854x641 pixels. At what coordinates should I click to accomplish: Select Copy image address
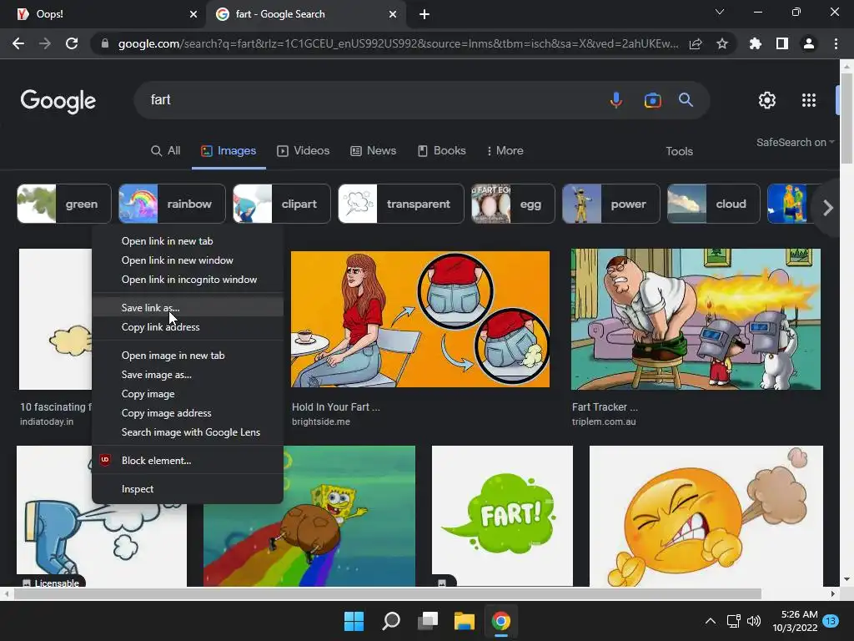[x=188, y=412]
